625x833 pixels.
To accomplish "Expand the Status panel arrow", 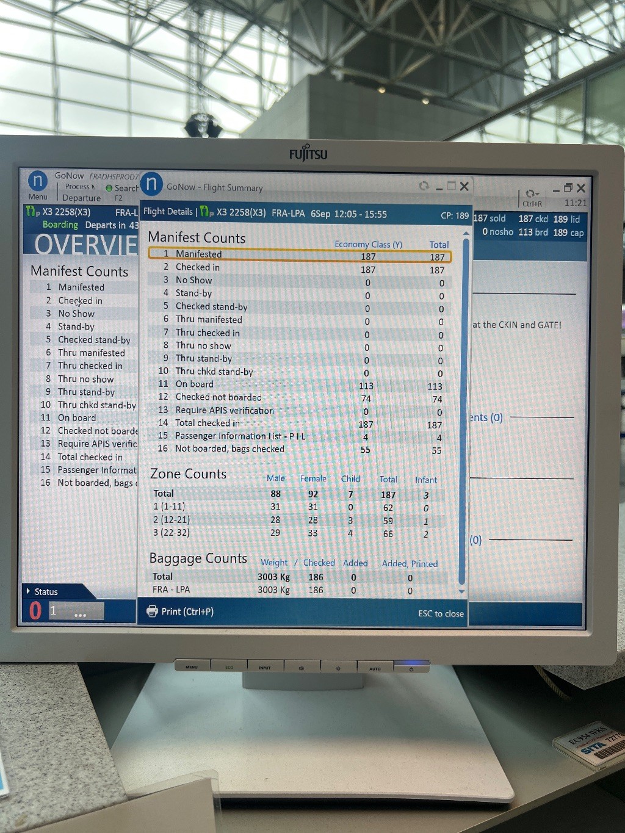I will click(28, 591).
